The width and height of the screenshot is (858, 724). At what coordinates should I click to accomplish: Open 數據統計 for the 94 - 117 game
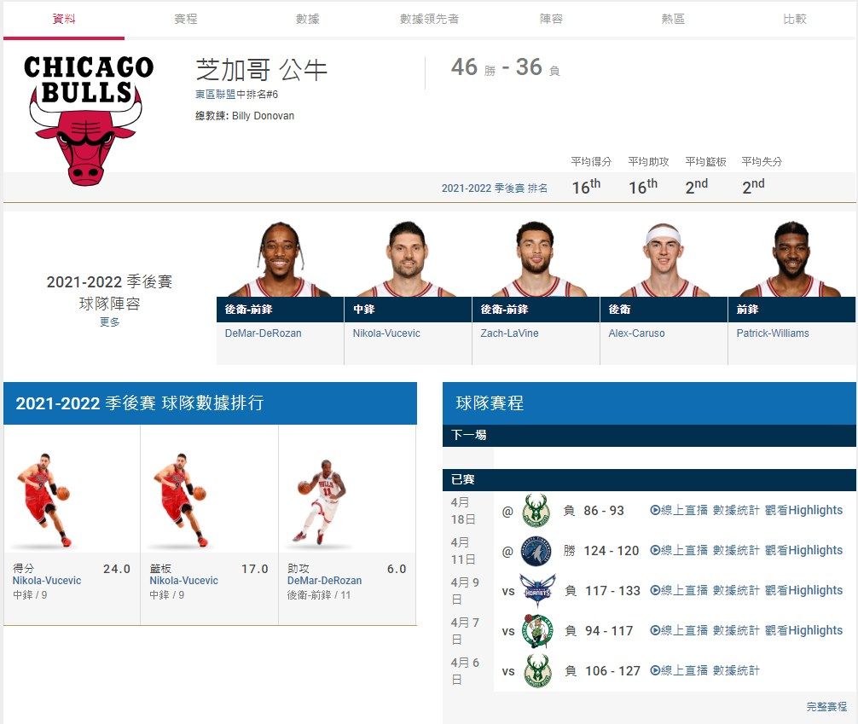736,630
